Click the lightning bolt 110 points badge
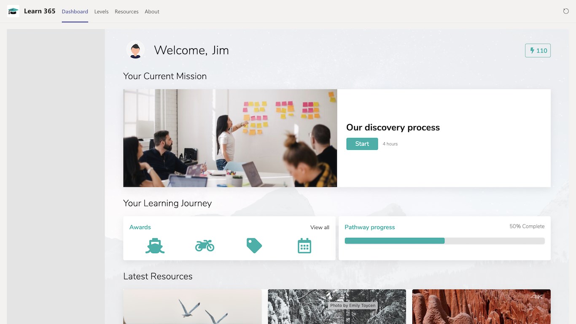 click(x=538, y=51)
